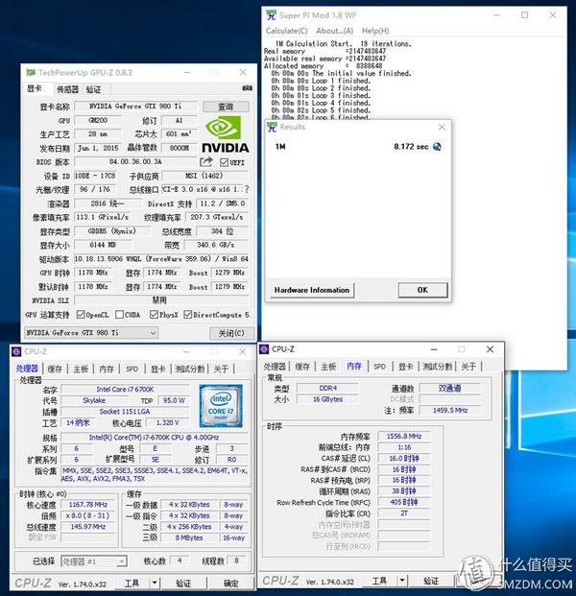Minimize the right CPU-Z window
This screenshot has height=596, width=576.
[434, 349]
